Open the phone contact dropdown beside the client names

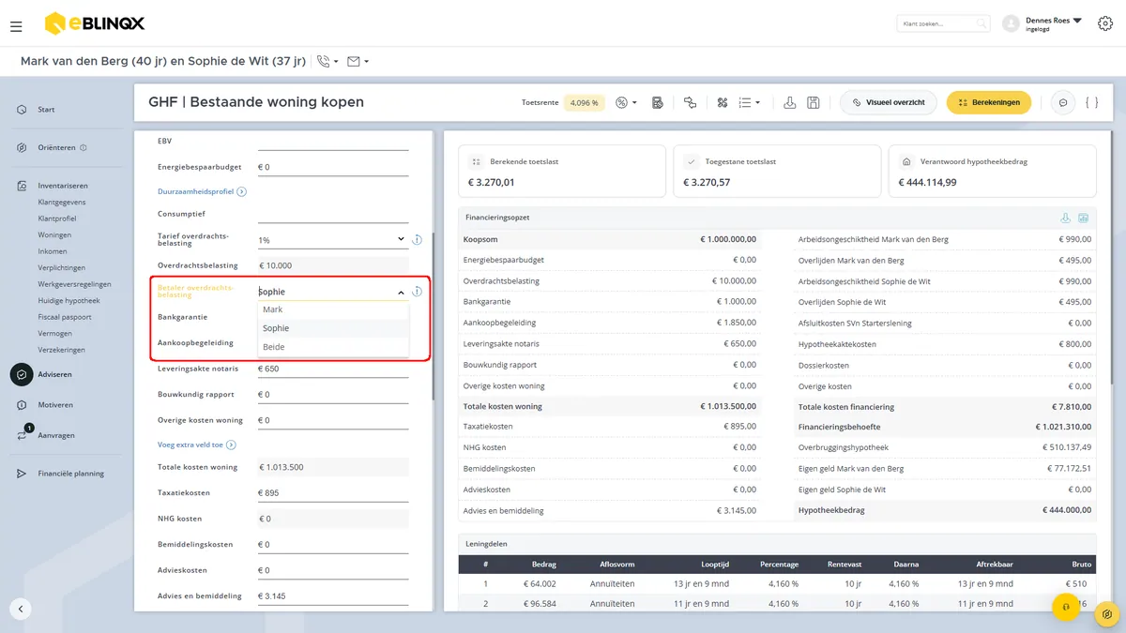coord(327,62)
